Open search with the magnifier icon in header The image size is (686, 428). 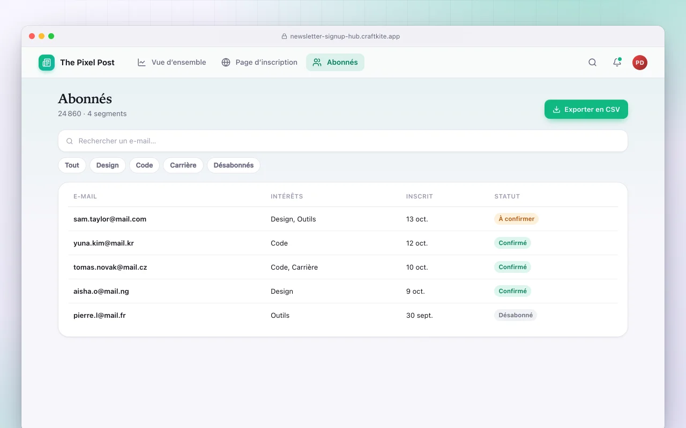coord(592,63)
